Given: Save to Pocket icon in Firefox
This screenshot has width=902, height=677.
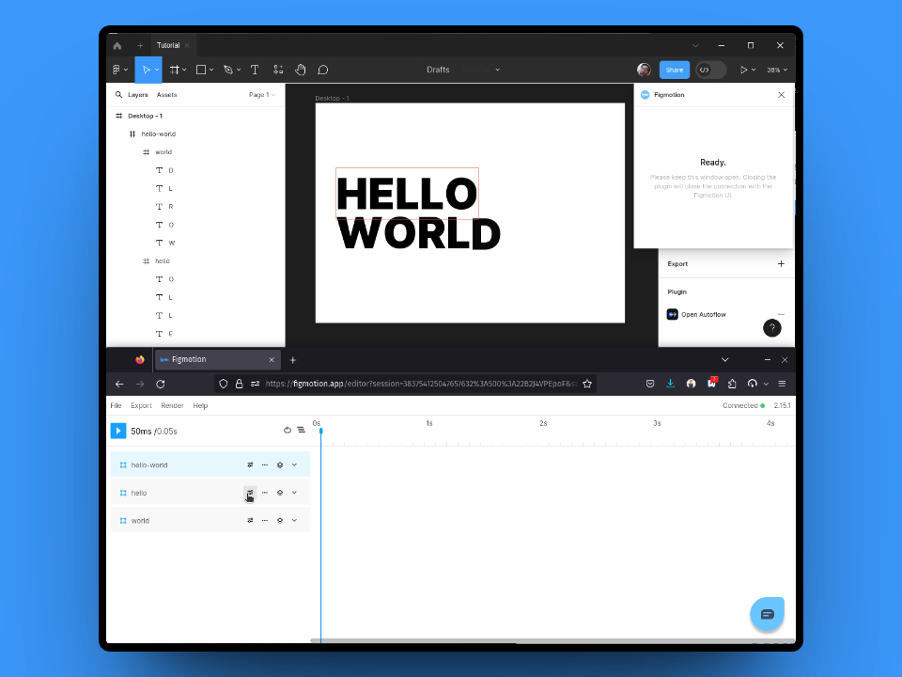Looking at the screenshot, I should point(650,384).
